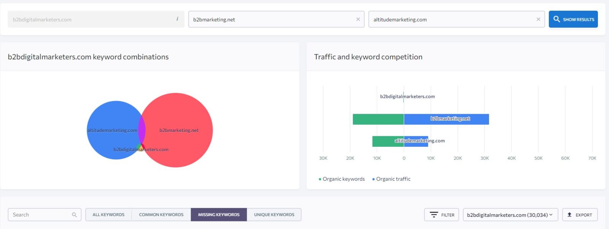
Task: Toggle Organic keywords legend item
Action: click(342, 179)
